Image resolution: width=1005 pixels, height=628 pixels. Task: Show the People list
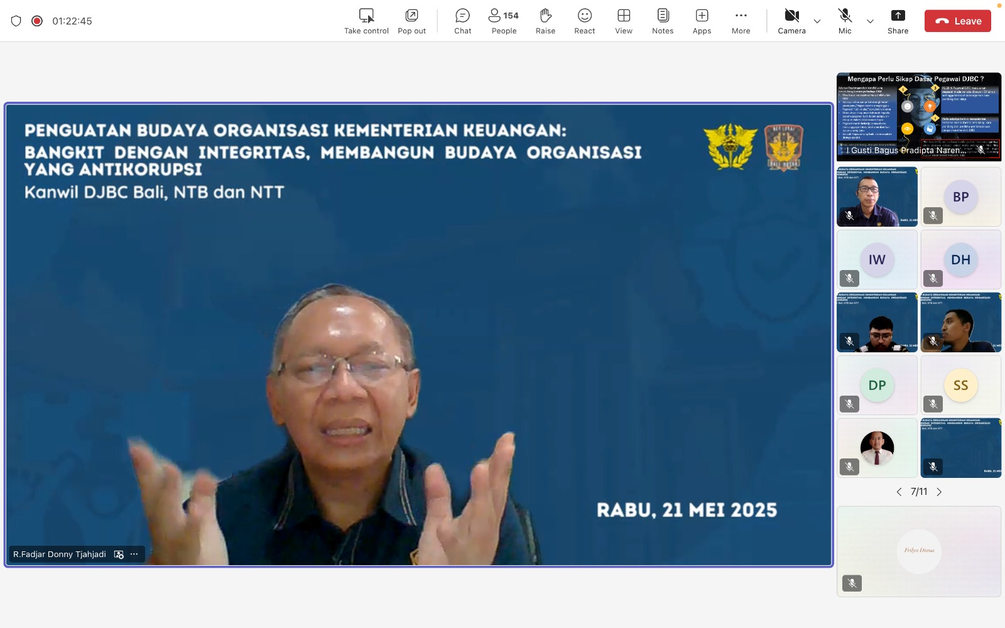click(x=503, y=19)
